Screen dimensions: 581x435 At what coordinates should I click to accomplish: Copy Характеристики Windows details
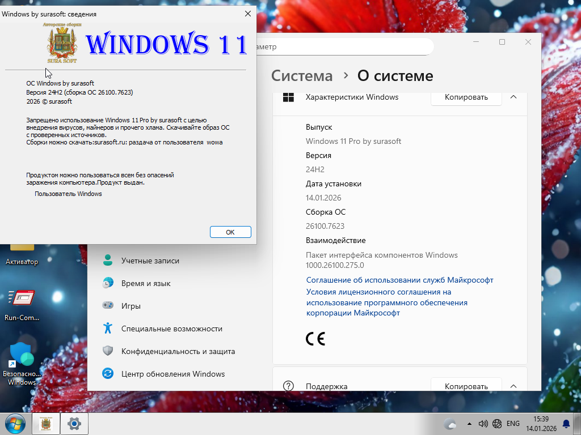466,97
